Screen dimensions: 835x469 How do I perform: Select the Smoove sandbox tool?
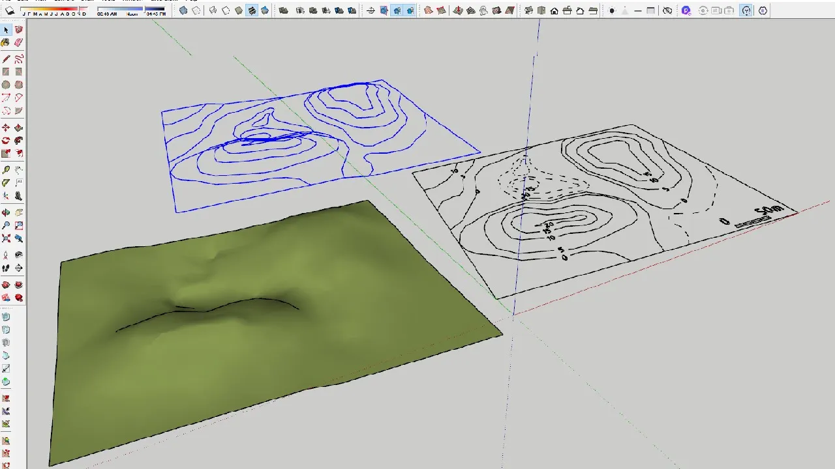(x=458, y=10)
